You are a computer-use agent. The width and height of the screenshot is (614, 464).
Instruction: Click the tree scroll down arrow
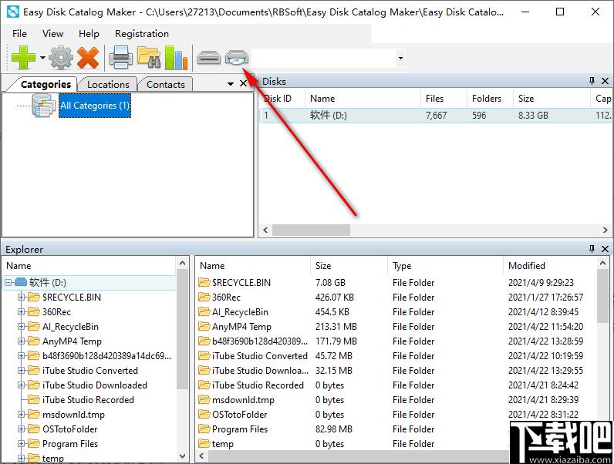coord(182,456)
